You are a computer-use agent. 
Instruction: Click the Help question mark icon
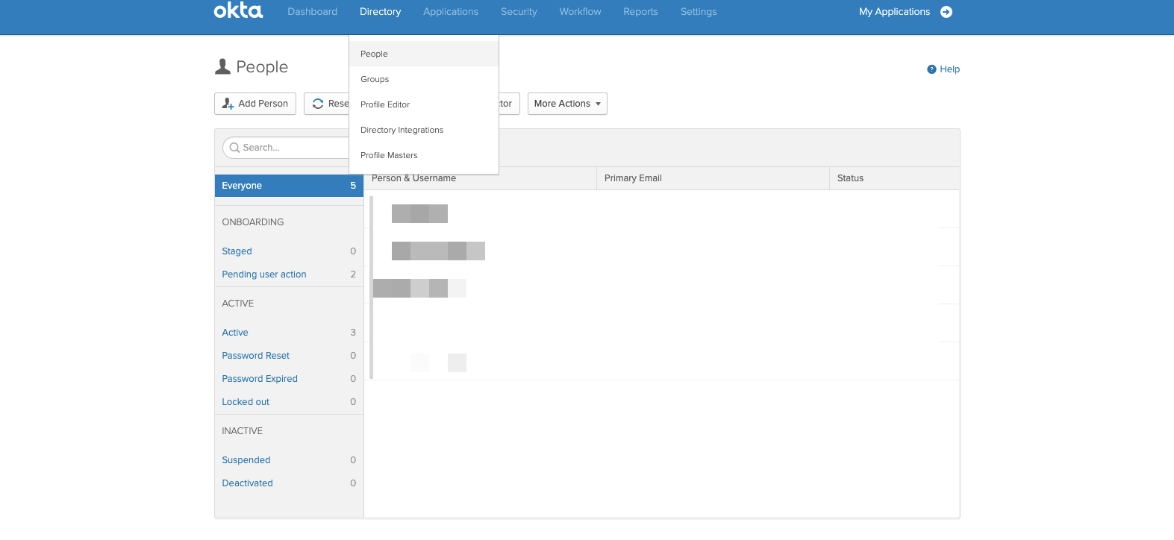pyautogui.click(x=931, y=69)
